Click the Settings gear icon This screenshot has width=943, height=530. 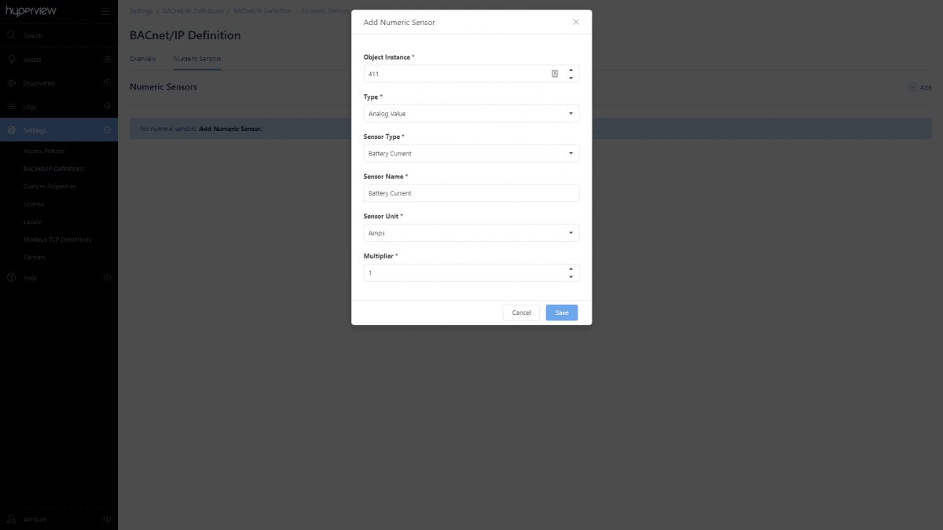11,130
